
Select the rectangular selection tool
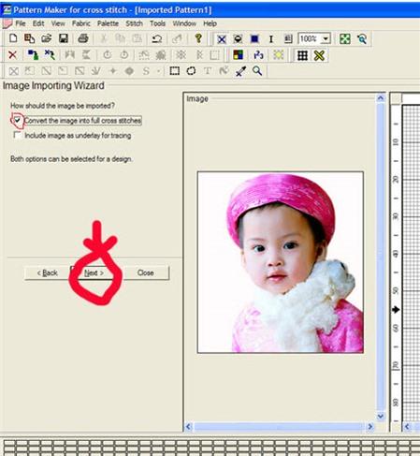click(174, 71)
